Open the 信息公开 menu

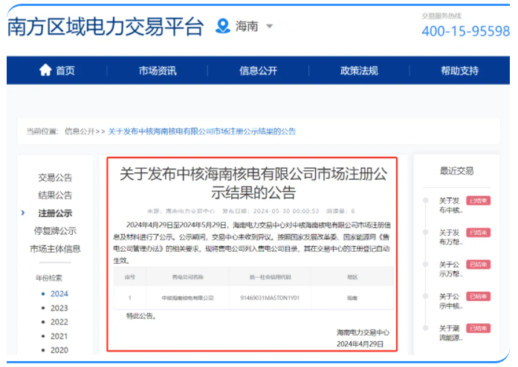click(x=259, y=71)
